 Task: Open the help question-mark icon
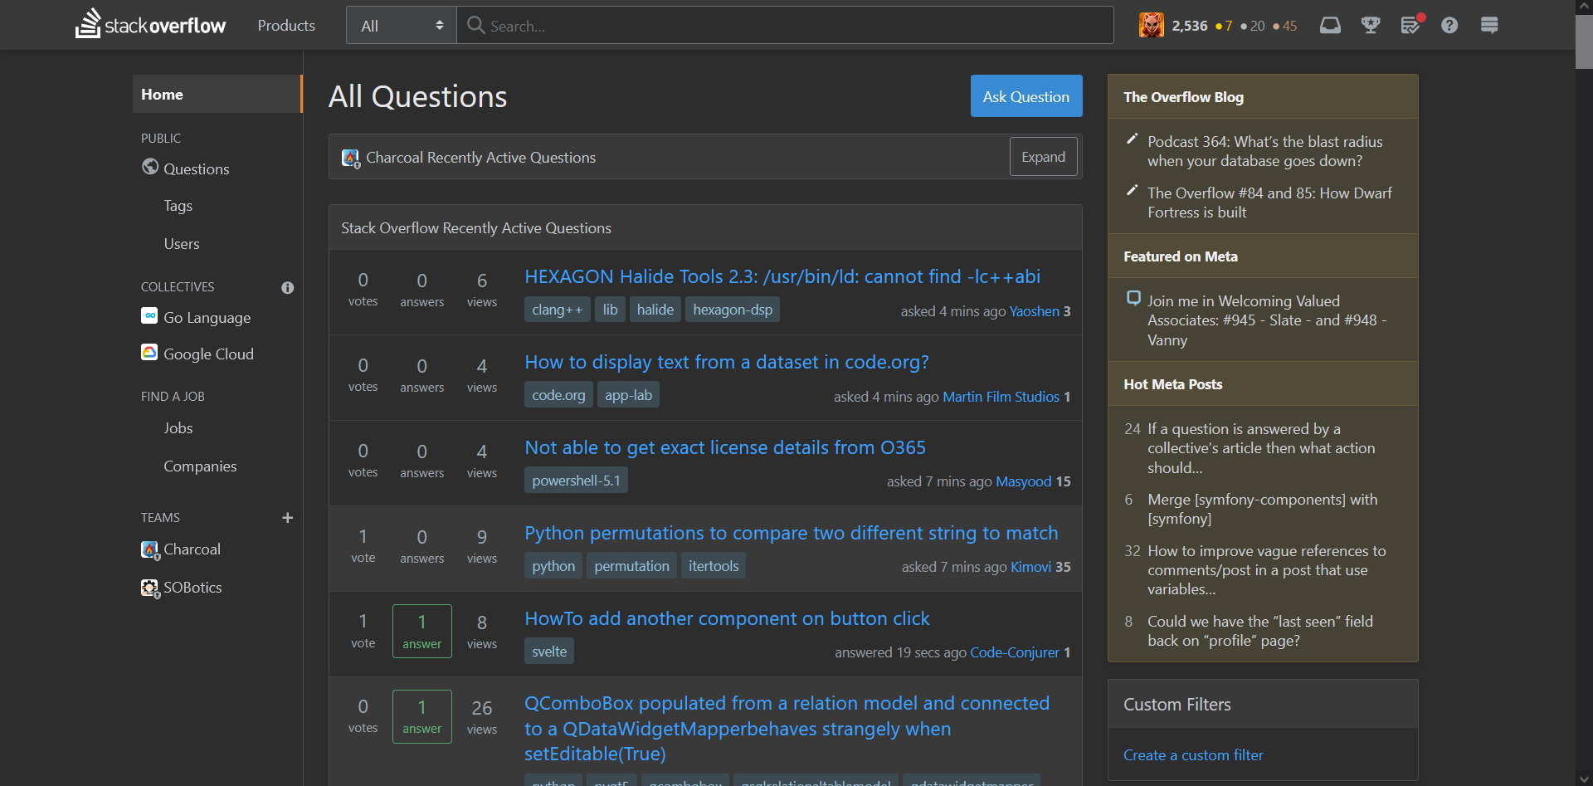coord(1449,25)
